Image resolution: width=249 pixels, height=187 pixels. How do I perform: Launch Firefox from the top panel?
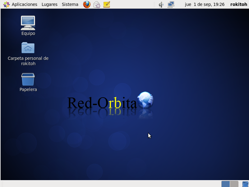pyautogui.click(x=87, y=4)
